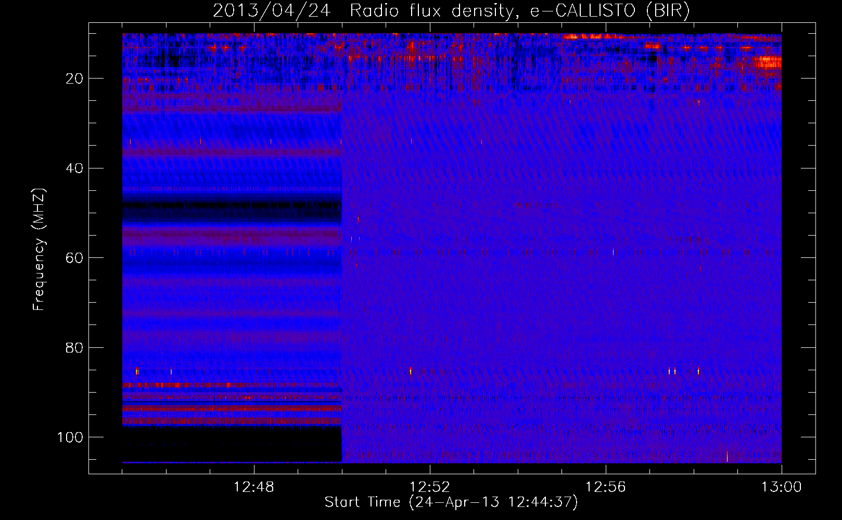Click the '100' frequency tick label
This screenshot has width=842, height=520.
[x=70, y=437]
